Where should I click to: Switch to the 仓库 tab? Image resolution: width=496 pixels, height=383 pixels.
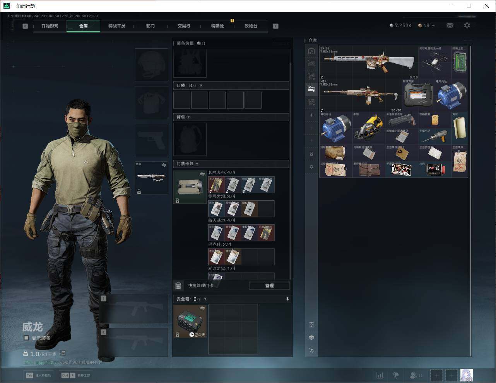point(83,26)
